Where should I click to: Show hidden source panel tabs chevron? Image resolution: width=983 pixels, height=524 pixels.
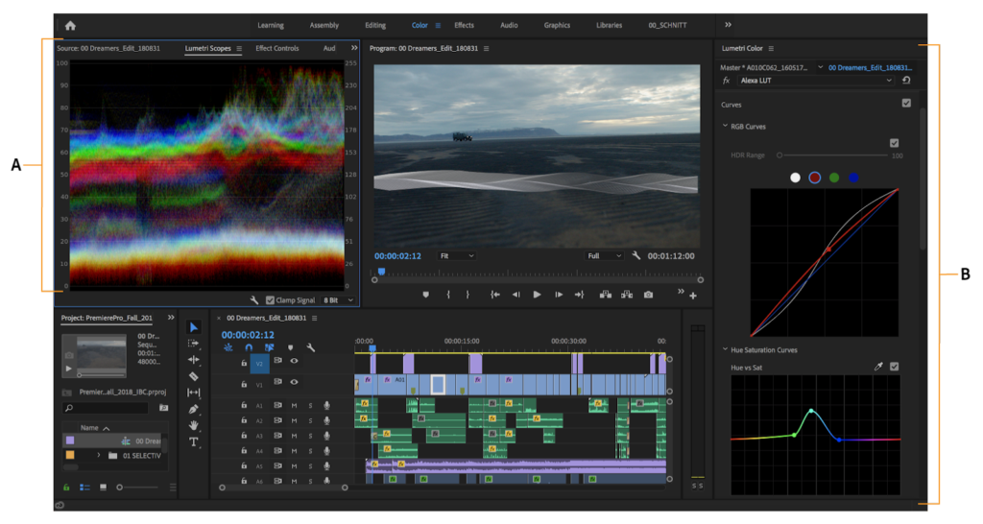(354, 48)
